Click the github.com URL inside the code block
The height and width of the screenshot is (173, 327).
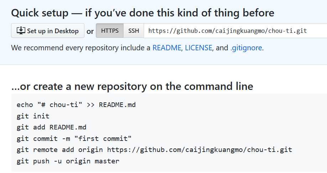click(199, 150)
